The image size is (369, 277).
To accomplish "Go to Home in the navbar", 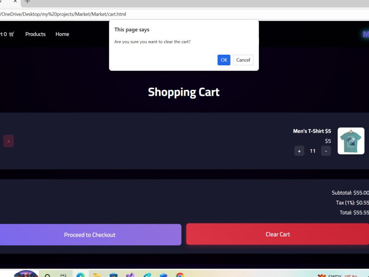I will [62, 34].
